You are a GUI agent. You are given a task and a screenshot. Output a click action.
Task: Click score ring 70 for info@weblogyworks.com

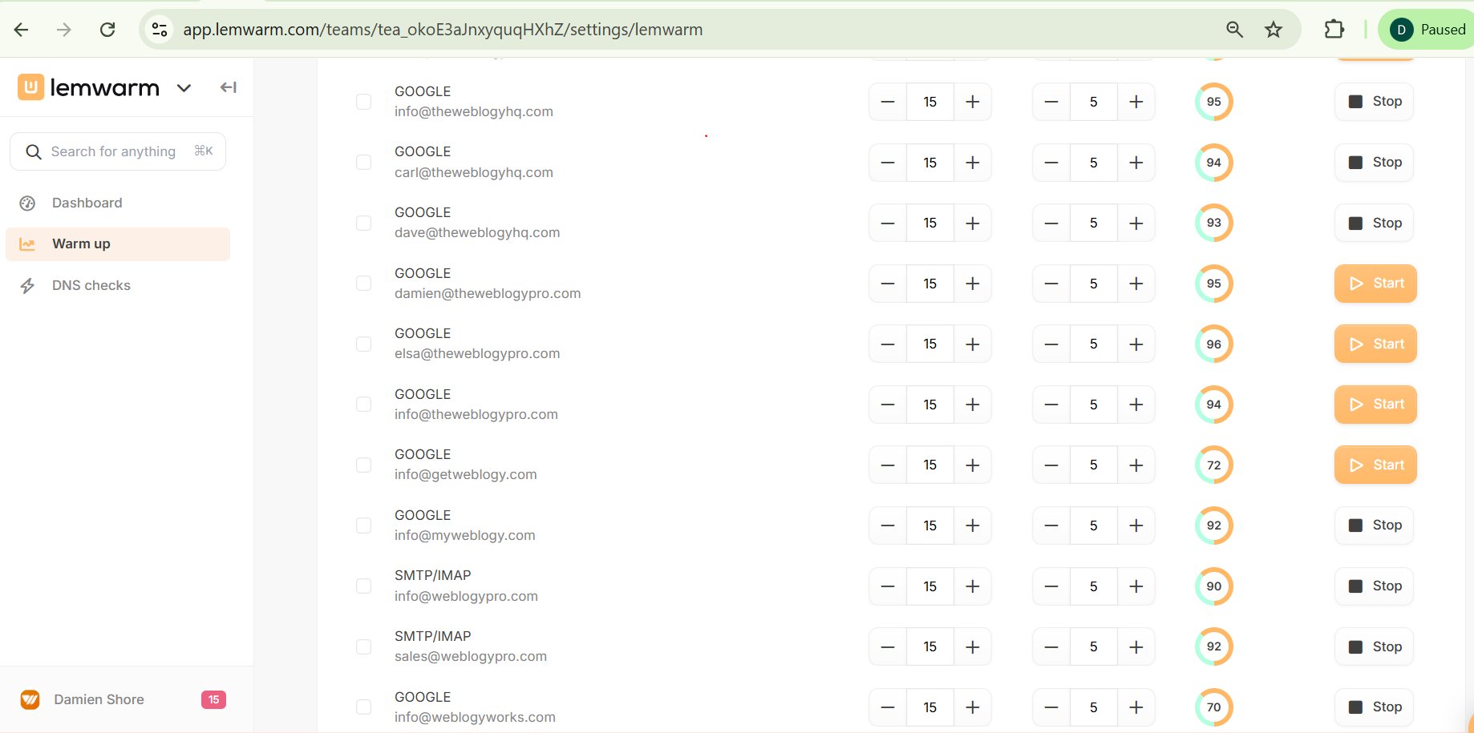pos(1214,707)
